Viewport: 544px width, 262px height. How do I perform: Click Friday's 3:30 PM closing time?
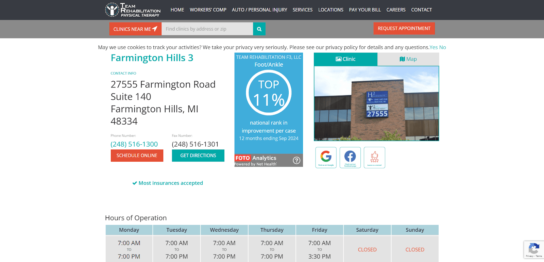(320, 257)
